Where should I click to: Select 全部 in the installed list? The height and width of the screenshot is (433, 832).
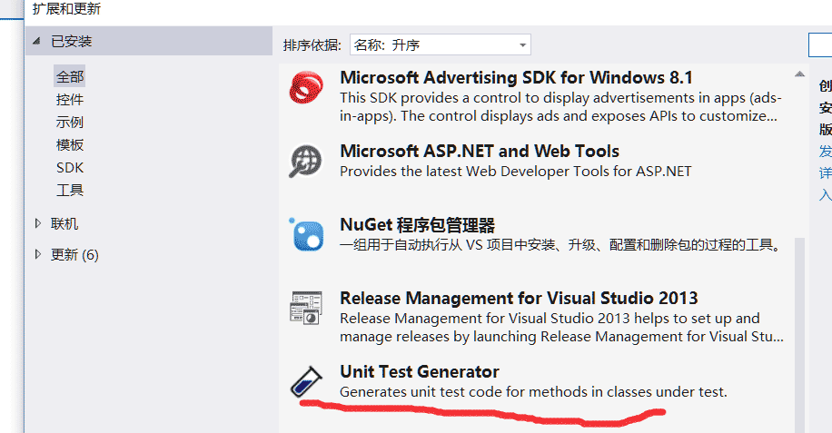click(x=70, y=77)
